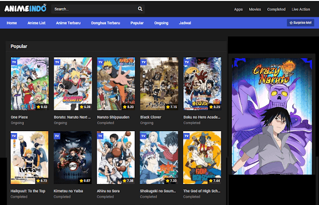Image resolution: width=319 pixels, height=205 pixels.
Task: Click the TV badge on God of High School
Action: click(x=186, y=136)
